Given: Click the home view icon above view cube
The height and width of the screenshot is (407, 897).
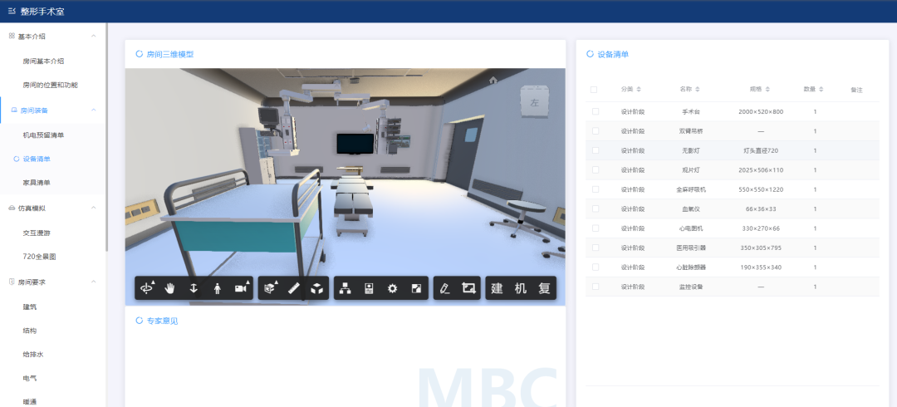Looking at the screenshot, I should coord(493,80).
